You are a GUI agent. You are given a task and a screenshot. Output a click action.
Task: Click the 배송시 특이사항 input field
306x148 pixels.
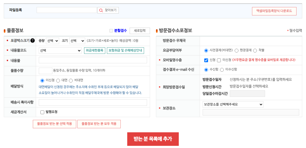click(93, 103)
